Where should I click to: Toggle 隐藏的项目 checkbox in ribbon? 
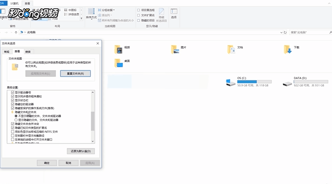[139, 21]
